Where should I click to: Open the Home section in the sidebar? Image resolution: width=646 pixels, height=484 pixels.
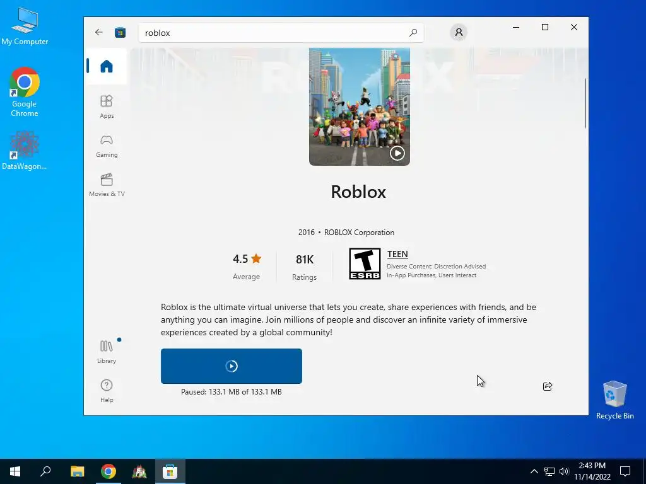coord(106,66)
